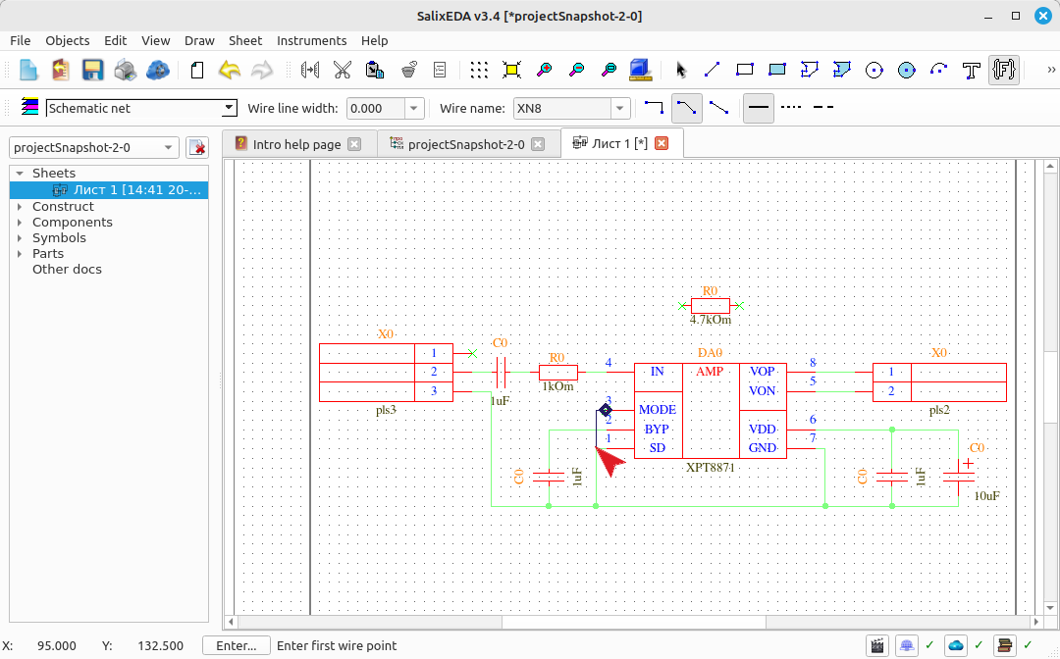
Task: Zoom out with minus magnifier
Action: (576, 70)
